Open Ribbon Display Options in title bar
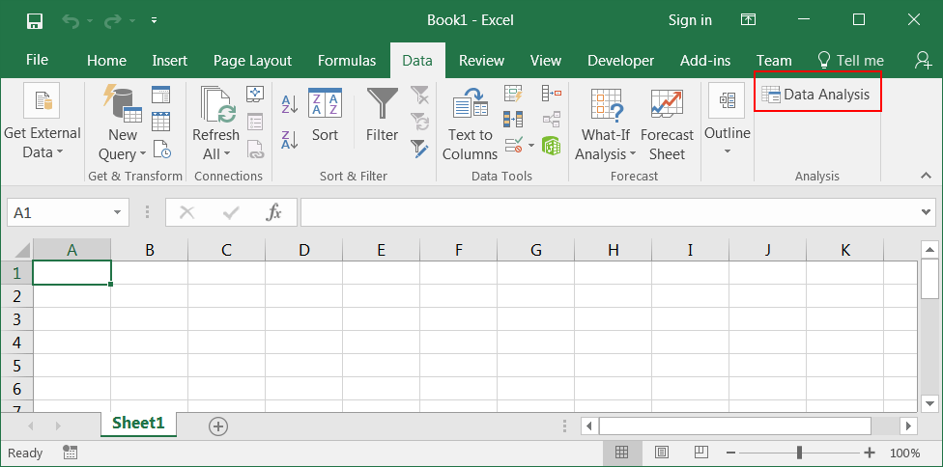 tap(748, 20)
